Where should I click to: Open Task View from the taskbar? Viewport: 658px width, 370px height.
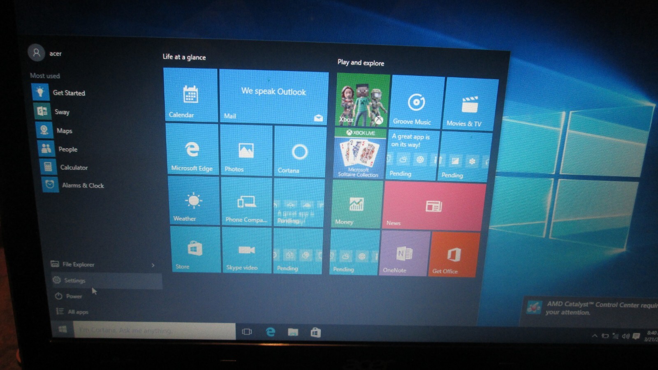click(247, 331)
